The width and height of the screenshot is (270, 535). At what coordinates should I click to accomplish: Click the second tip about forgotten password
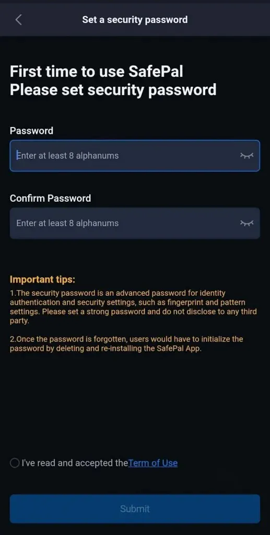pos(126,344)
